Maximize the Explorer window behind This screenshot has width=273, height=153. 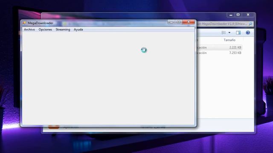238,15
